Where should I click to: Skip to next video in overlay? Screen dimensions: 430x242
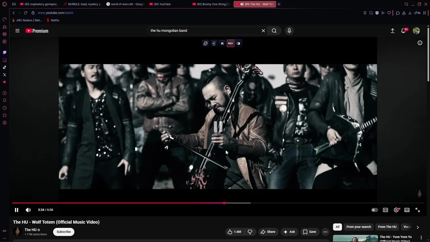coord(222,43)
